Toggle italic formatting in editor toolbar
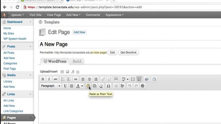Screen dimensions: 221x124 click(x=49, y=79)
